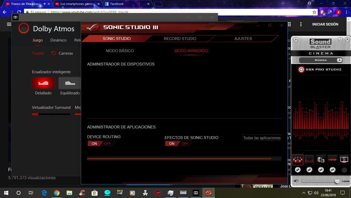351x198 pixels.
Task: Open the YouTube apps grid icon
Action: point(289,24)
